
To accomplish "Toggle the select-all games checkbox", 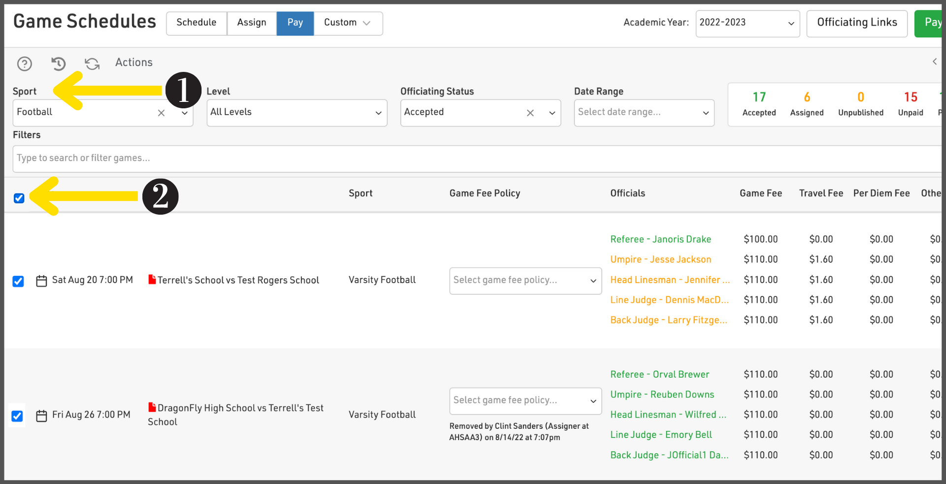I will (x=19, y=198).
